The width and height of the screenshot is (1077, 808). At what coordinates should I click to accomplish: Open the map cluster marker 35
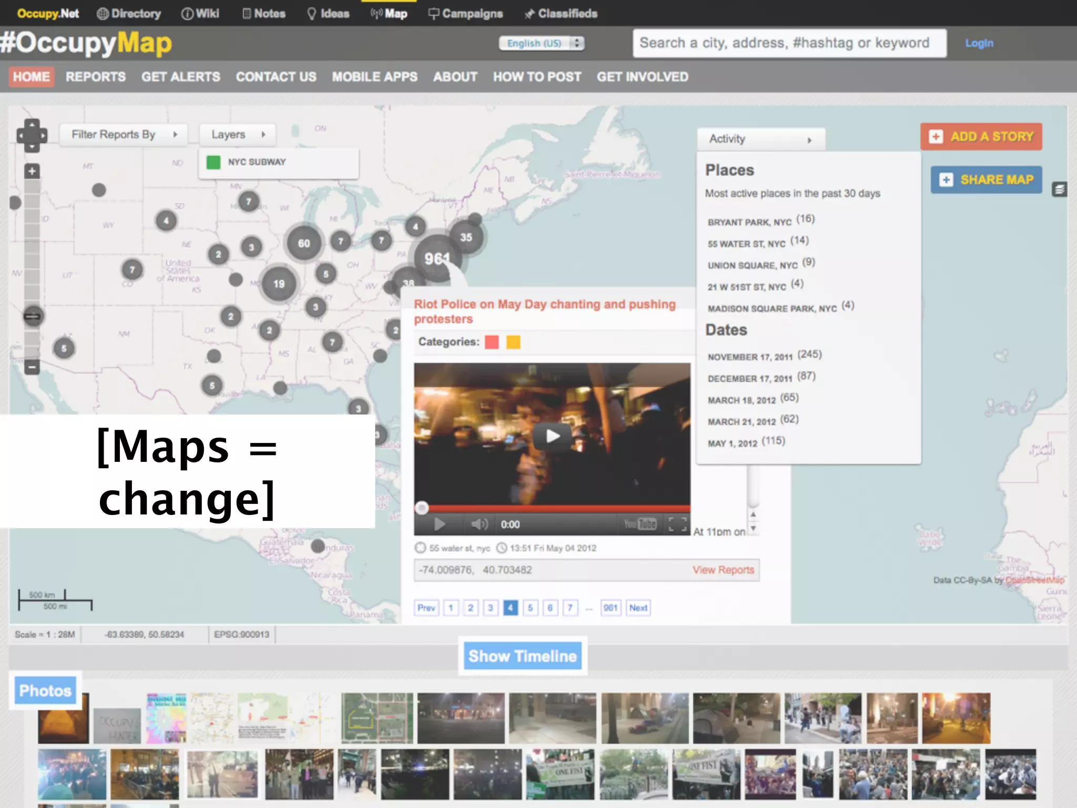466,237
